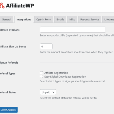
Task: Click the Referral Types label
Action: tap(8, 73)
